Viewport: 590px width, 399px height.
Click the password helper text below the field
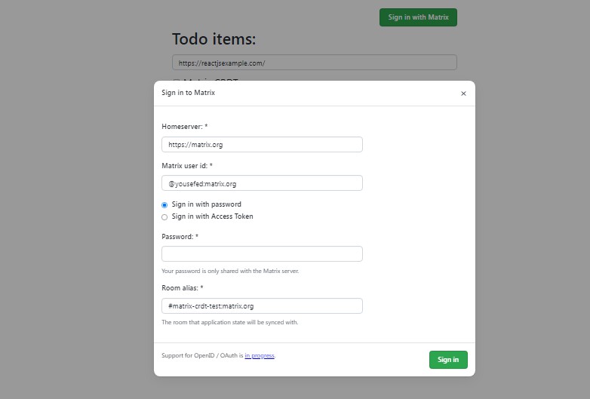[230, 271]
